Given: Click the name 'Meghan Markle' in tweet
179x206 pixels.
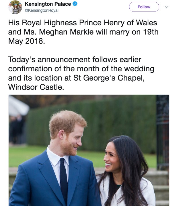Looking at the screenshot, I should 66,32.
